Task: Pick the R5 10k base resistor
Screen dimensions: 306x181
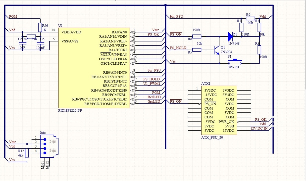Action: (197, 50)
